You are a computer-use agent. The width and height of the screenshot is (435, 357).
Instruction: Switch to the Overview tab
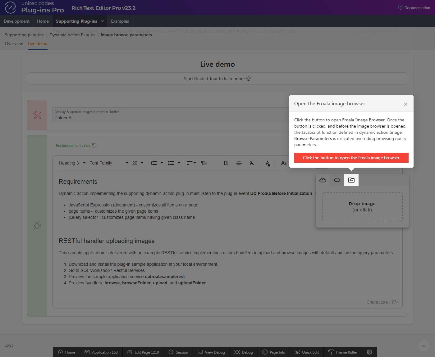(14, 43)
